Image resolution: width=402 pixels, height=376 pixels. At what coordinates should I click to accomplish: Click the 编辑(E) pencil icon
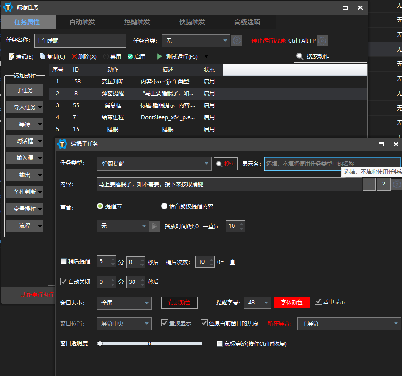pyautogui.click(x=11, y=56)
